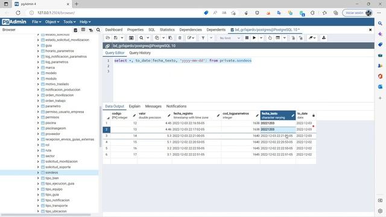This screenshot has height=217, width=386.
Task: Select the Explain output tab
Action: 134,106
